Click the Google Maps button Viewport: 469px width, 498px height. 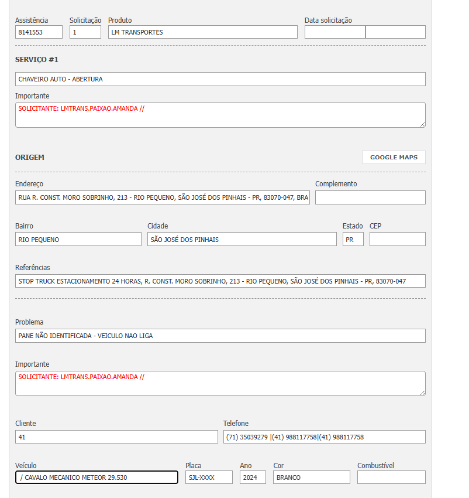[394, 157]
